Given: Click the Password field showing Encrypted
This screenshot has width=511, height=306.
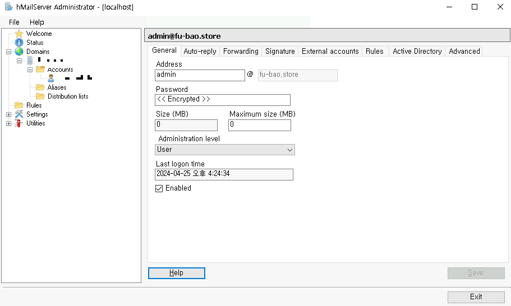Looking at the screenshot, I should pyautogui.click(x=223, y=100).
